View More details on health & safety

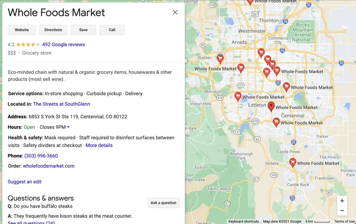(99, 145)
